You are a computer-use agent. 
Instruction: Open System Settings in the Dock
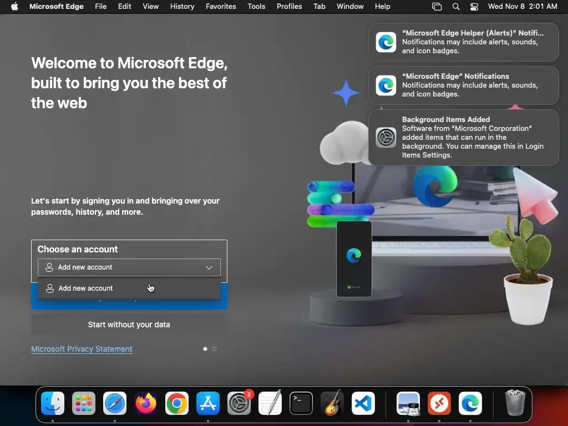[x=239, y=403]
